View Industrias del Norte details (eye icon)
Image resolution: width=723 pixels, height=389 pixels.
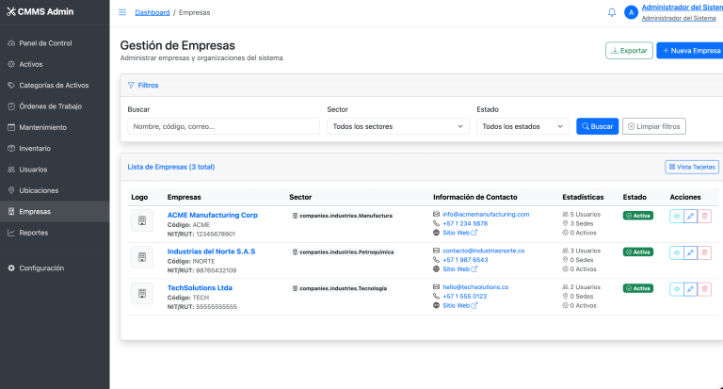tap(677, 252)
